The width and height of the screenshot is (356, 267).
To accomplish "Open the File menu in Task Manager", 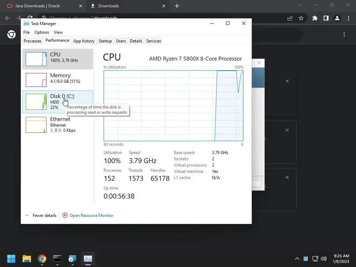I will tap(26, 32).
